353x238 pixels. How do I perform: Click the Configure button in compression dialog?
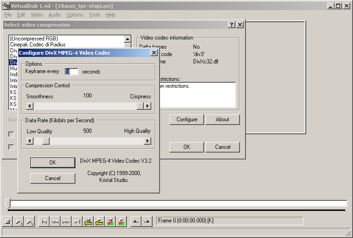[x=187, y=119]
